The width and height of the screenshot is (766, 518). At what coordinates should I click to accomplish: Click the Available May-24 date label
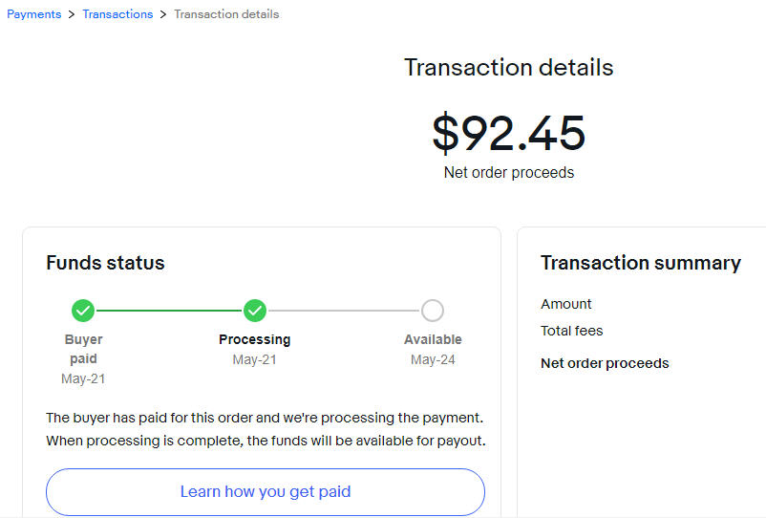433,359
